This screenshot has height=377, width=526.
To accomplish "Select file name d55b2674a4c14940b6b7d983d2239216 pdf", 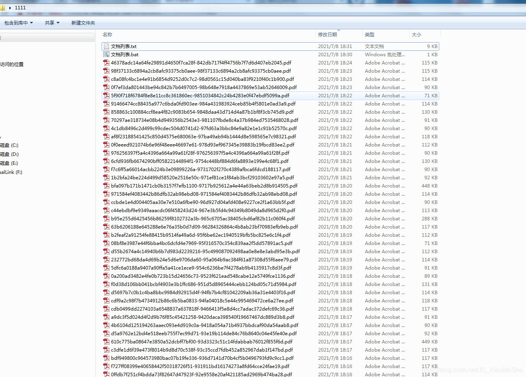I will tap(206, 251).
